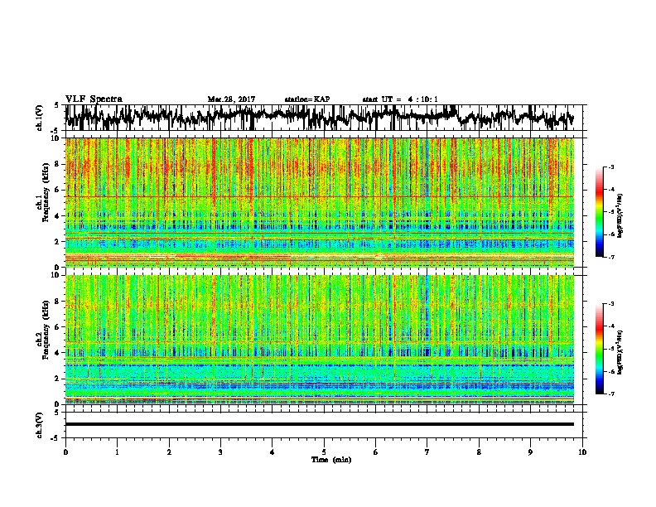
Task: Click the ch.1 spectrogram color scale bar
Action: [599, 212]
